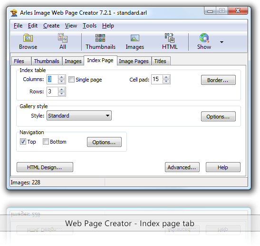Click the Thumbnails toolbar icon
Image resolution: width=260 pixels, height=246 pixels.
click(100, 42)
